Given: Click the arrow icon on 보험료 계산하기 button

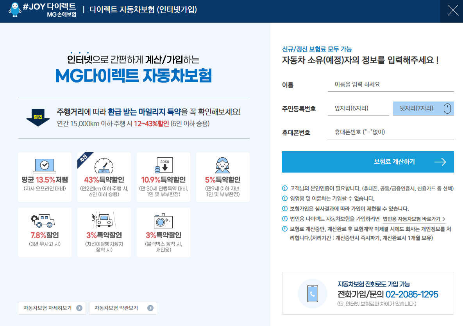Looking at the screenshot, I should pos(440,162).
